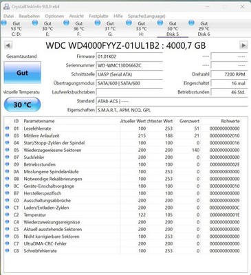The height and width of the screenshot is (275, 251).
Task: Click status icon of Ausschaltungsabbrüche row
Action: click(8, 200)
